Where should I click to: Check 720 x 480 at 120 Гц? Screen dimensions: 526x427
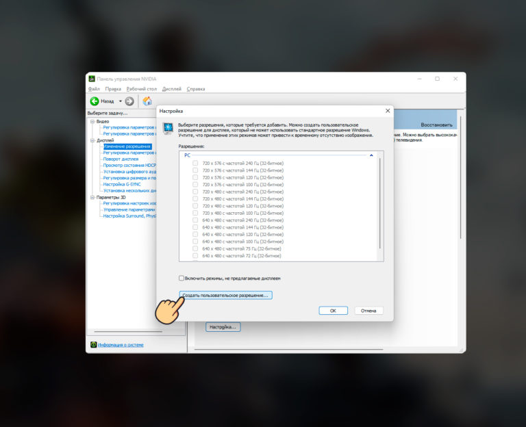[195, 206]
